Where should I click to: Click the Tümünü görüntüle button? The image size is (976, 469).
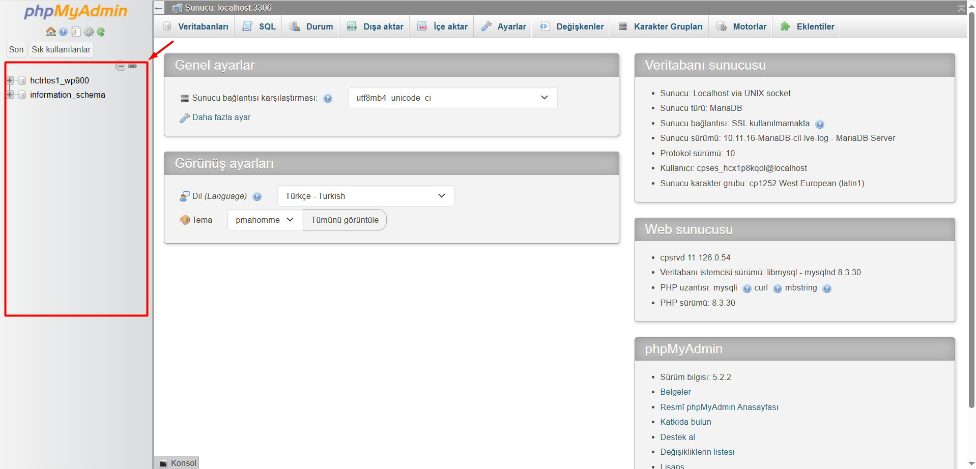pyautogui.click(x=345, y=220)
